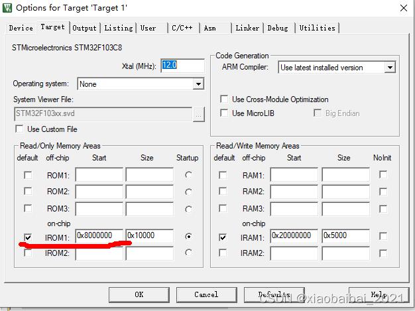The height and width of the screenshot is (311, 415).
Task: Select ROM3 Startup radio button
Action: (x=188, y=210)
